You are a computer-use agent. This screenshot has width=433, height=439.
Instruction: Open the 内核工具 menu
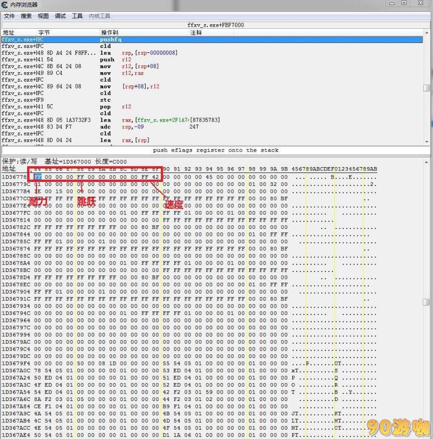pos(100,16)
